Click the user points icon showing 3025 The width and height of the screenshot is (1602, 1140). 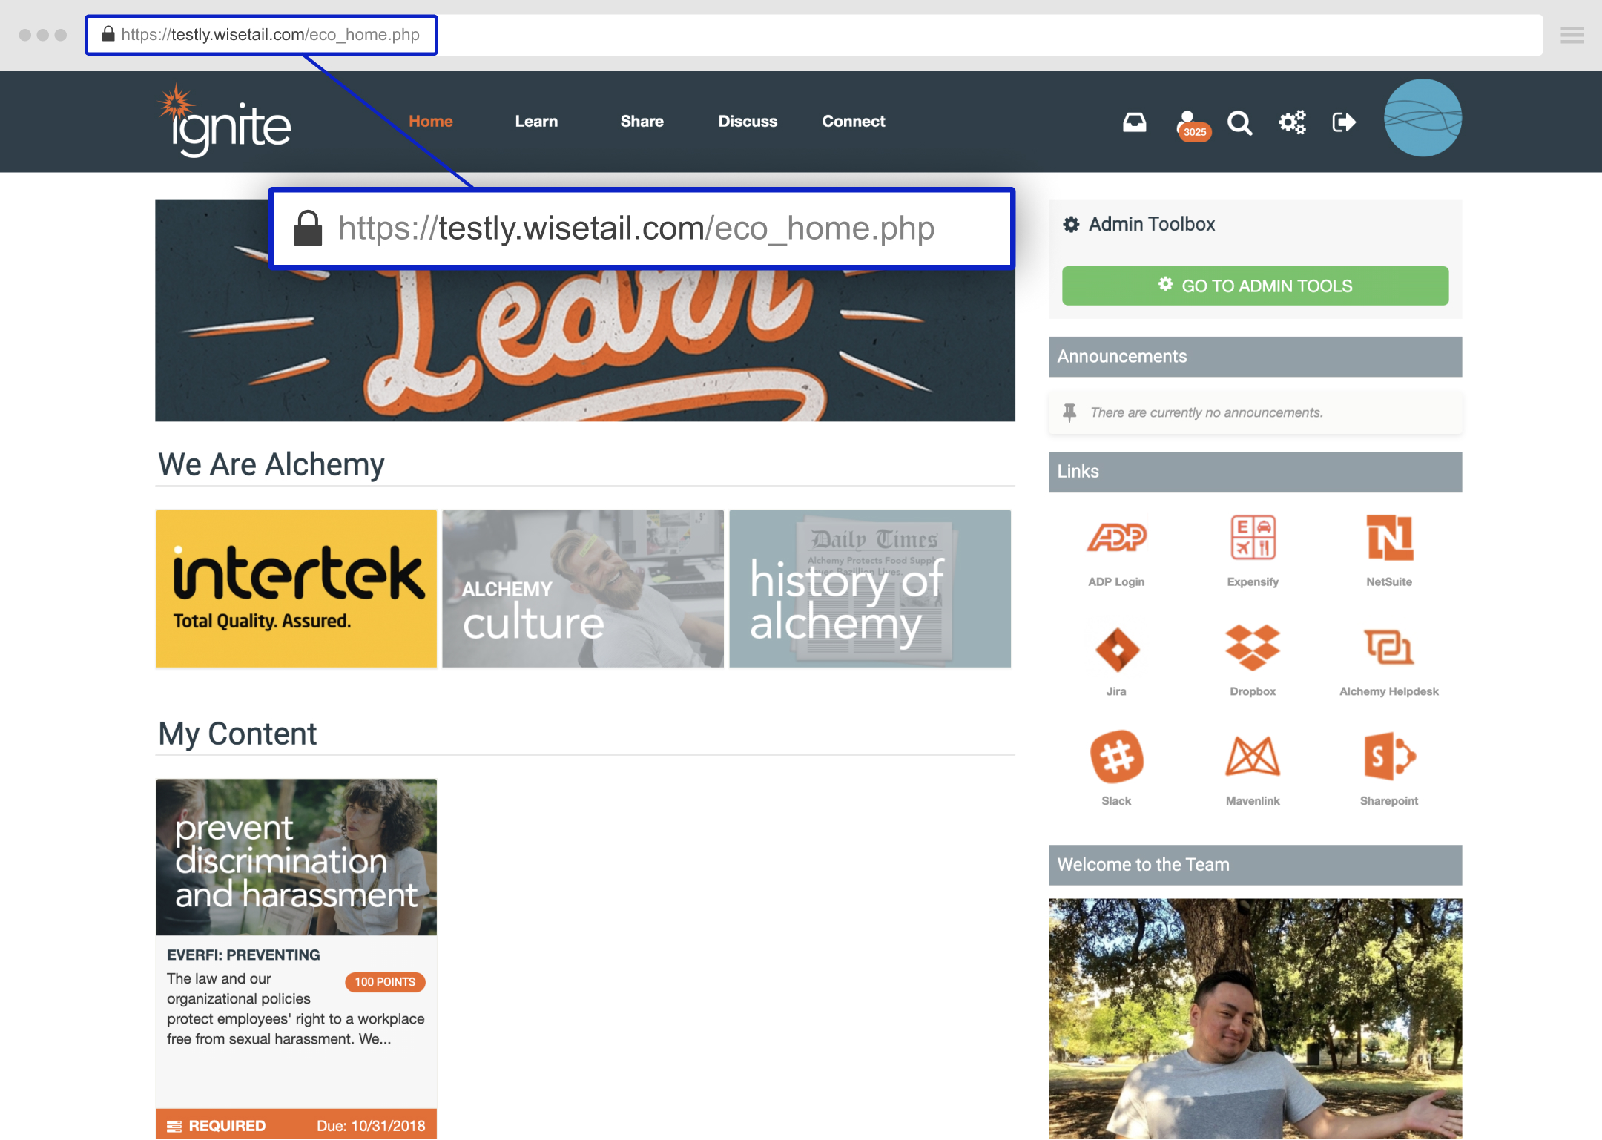click(1190, 124)
